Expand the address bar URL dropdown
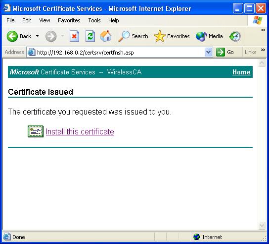This screenshot has width=269, height=244. [x=209, y=52]
